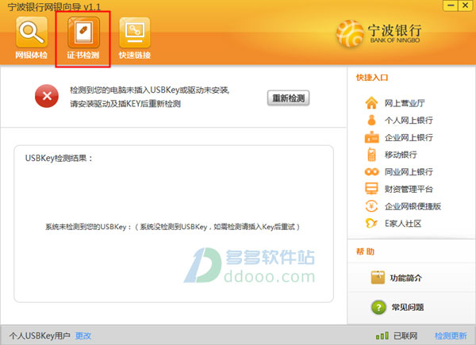Viewport: 476px width, 345px height.
Task: Minimize the 网银向导 window
Action: [451, 6]
